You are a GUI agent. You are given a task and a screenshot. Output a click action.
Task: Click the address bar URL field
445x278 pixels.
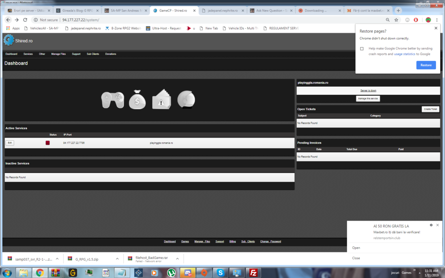tap(207, 20)
